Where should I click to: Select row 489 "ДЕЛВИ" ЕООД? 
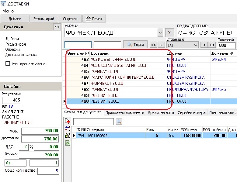pyautogui.click(x=152, y=95)
